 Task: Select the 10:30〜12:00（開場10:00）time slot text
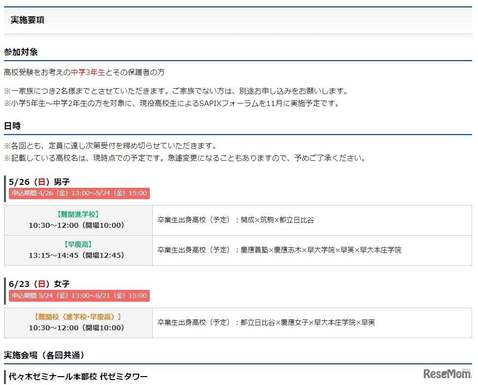[78, 225]
